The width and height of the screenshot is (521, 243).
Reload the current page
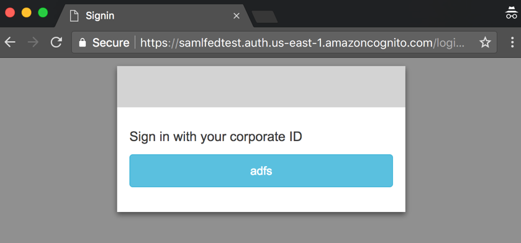(56, 42)
